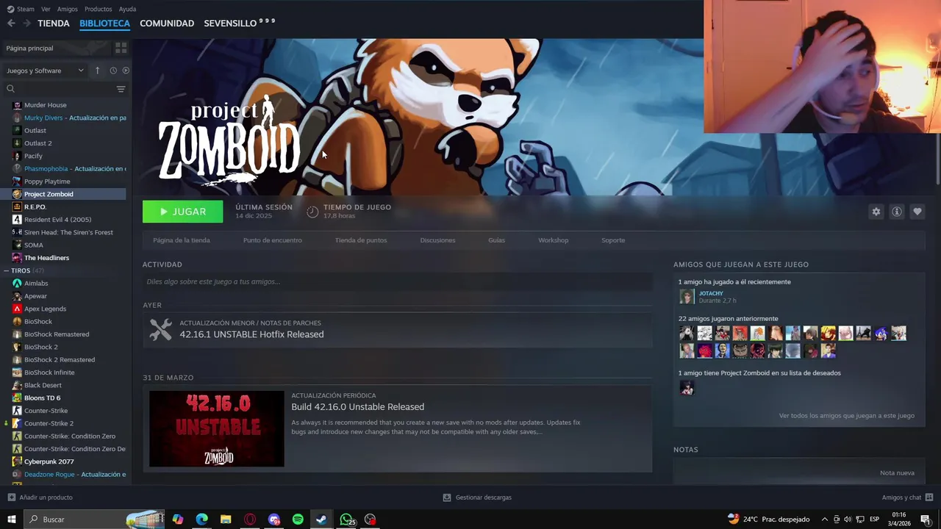941x529 pixels.
Task: Open Punto de encuentro link
Action: 273,240
